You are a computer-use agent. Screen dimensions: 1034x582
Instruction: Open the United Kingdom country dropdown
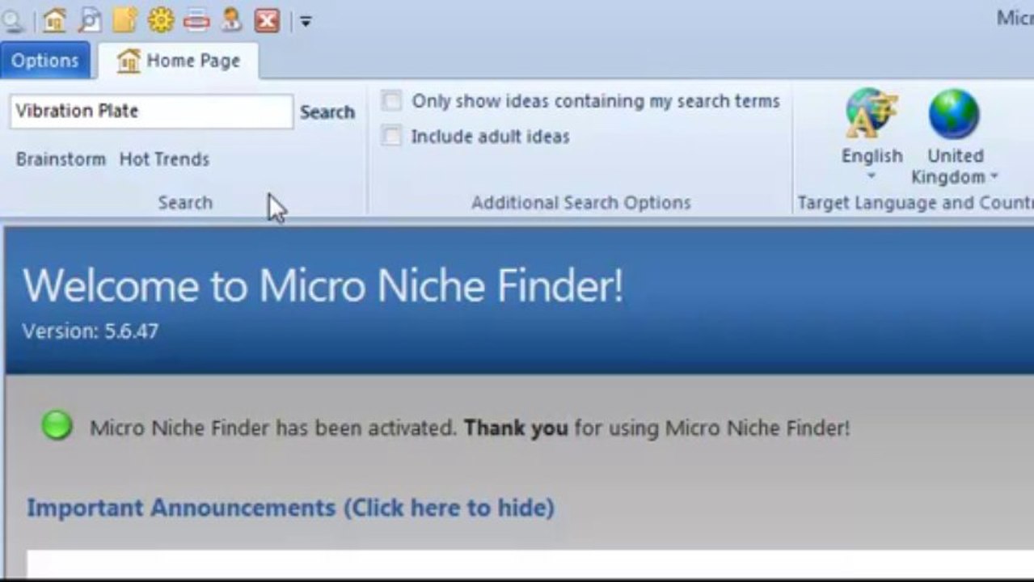click(956, 167)
